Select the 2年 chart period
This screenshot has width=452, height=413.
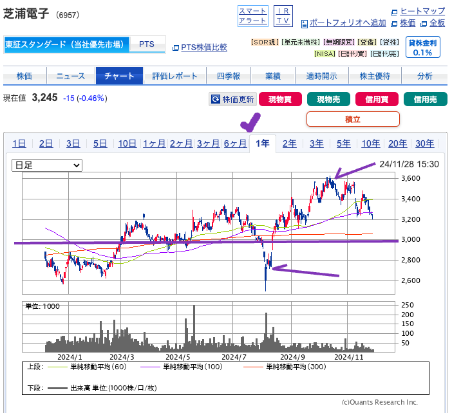tap(289, 143)
